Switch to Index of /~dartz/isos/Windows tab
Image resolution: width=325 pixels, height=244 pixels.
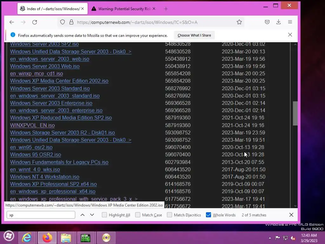pos(52,9)
